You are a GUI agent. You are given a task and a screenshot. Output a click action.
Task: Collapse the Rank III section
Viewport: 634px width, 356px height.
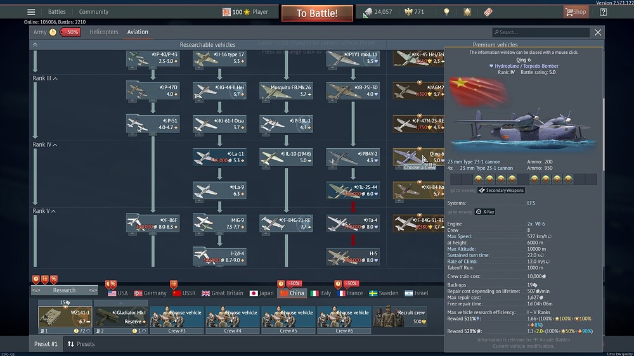point(45,78)
